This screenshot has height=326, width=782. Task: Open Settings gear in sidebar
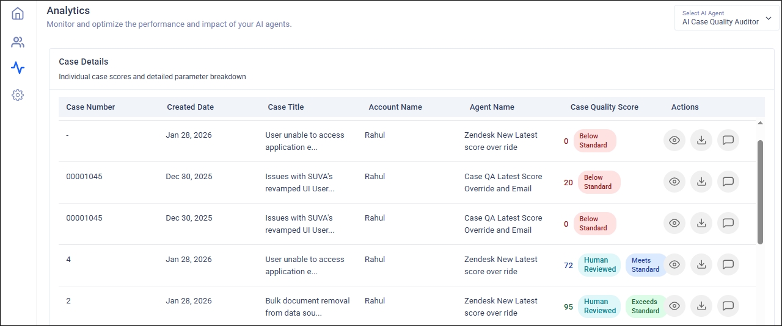[18, 95]
